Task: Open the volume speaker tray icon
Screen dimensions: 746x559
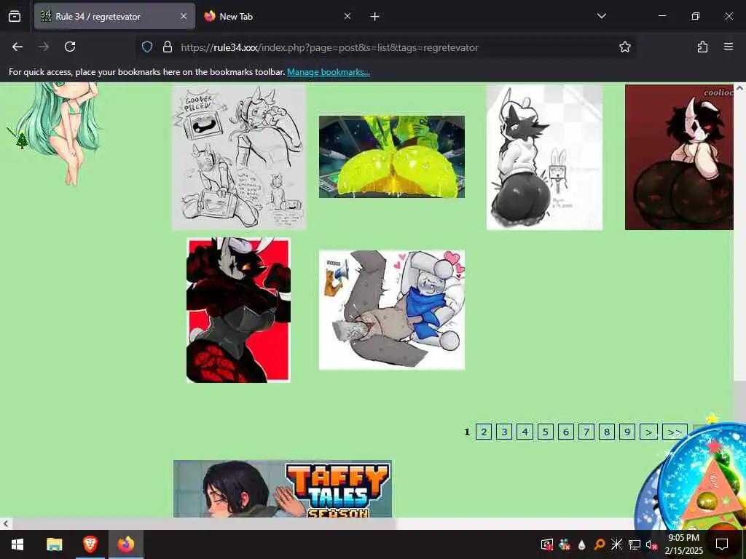Action: 651,544
